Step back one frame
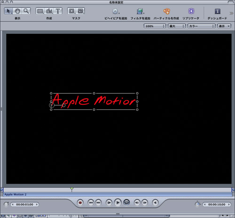 (137, 202)
